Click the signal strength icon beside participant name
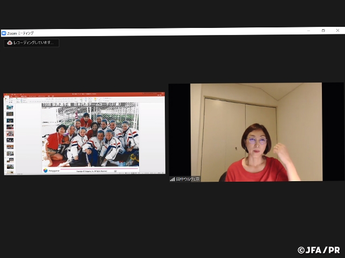 click(x=172, y=179)
